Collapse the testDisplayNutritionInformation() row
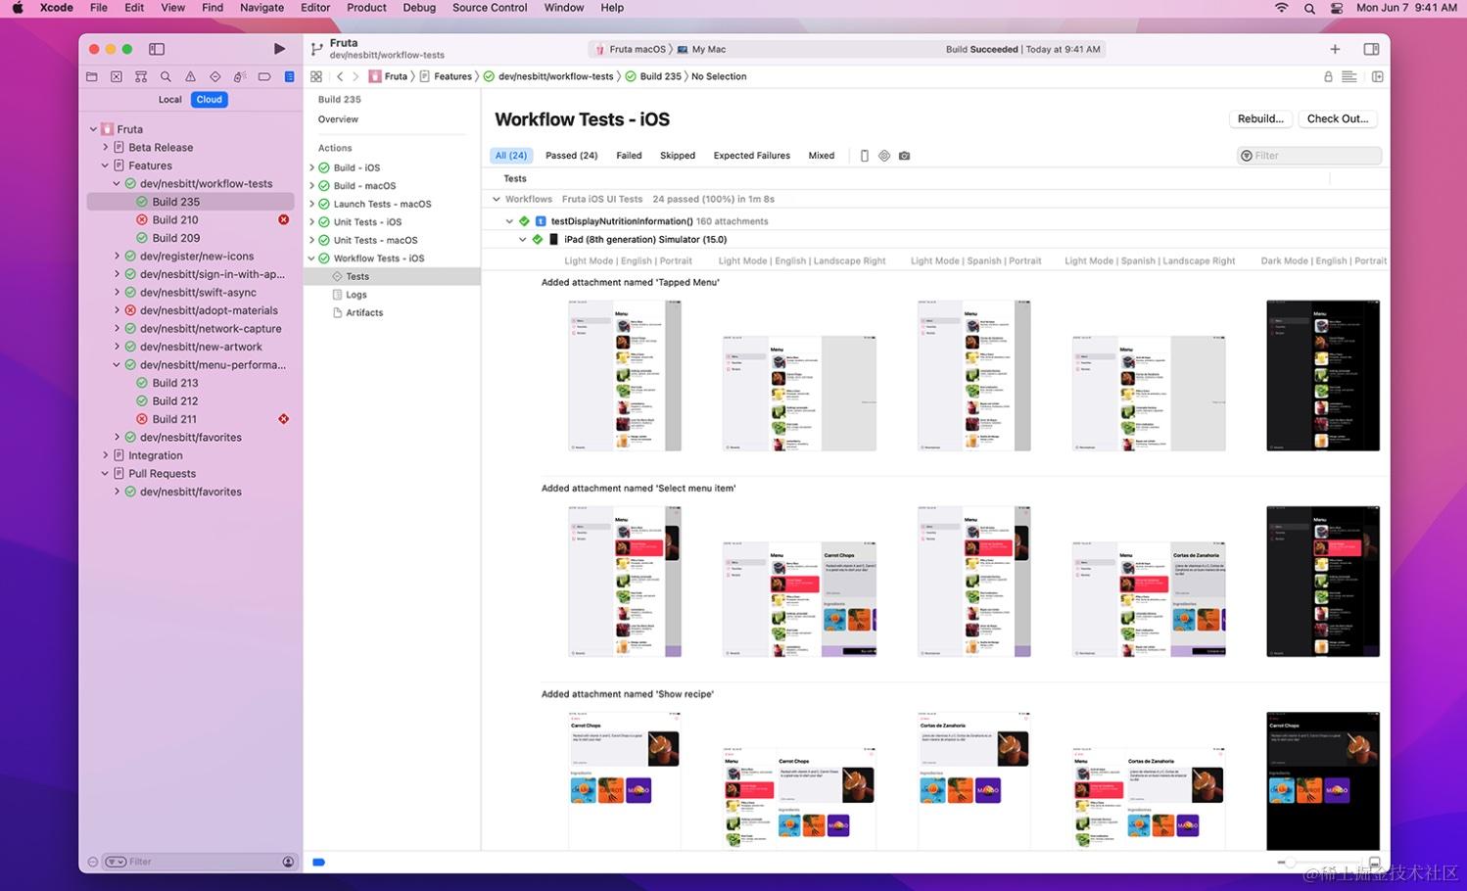This screenshot has height=891, width=1467. (509, 221)
